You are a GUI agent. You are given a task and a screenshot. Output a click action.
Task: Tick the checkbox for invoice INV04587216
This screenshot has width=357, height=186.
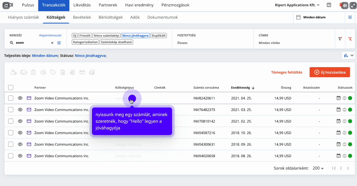pos(11,133)
